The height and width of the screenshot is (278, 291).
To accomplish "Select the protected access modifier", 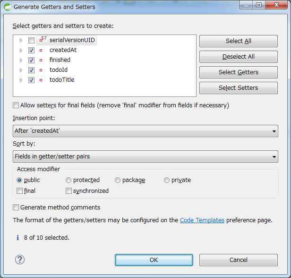I will pos(68,180).
